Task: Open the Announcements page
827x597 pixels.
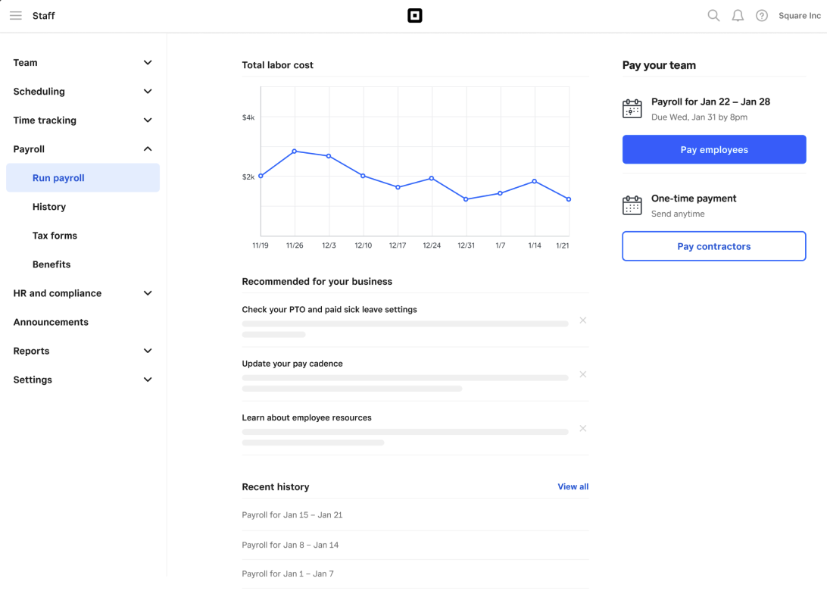Action: 51,321
